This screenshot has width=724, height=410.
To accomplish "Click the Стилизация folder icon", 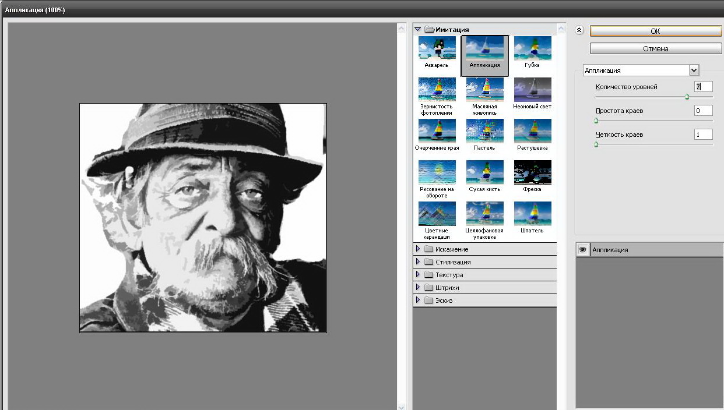I will [429, 262].
